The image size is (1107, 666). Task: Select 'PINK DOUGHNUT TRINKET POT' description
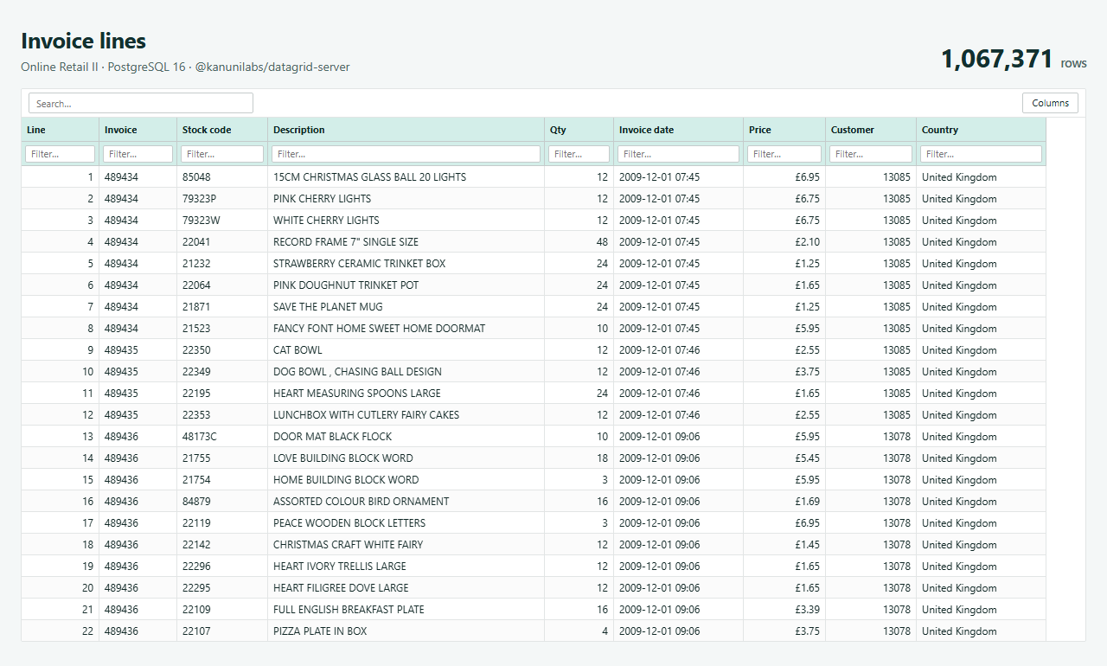pos(406,285)
